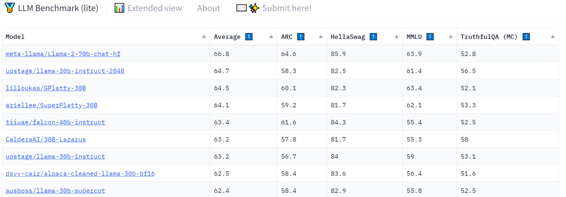
Task: Click the up-arrow emoji beside TruthfulQA header
Action: coord(526,37)
